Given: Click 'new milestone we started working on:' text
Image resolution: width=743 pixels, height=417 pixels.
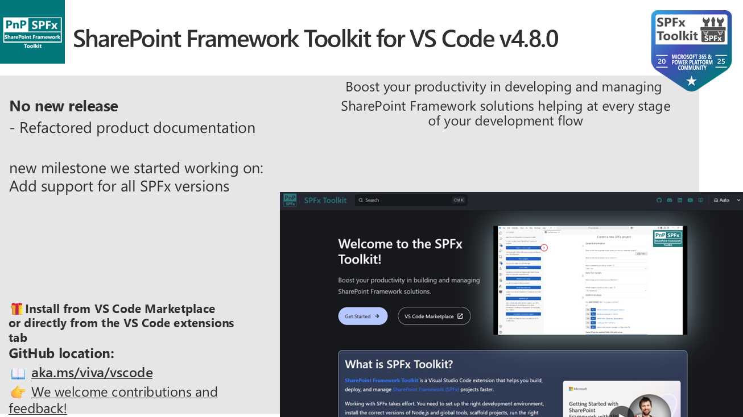Looking at the screenshot, I should point(136,168).
